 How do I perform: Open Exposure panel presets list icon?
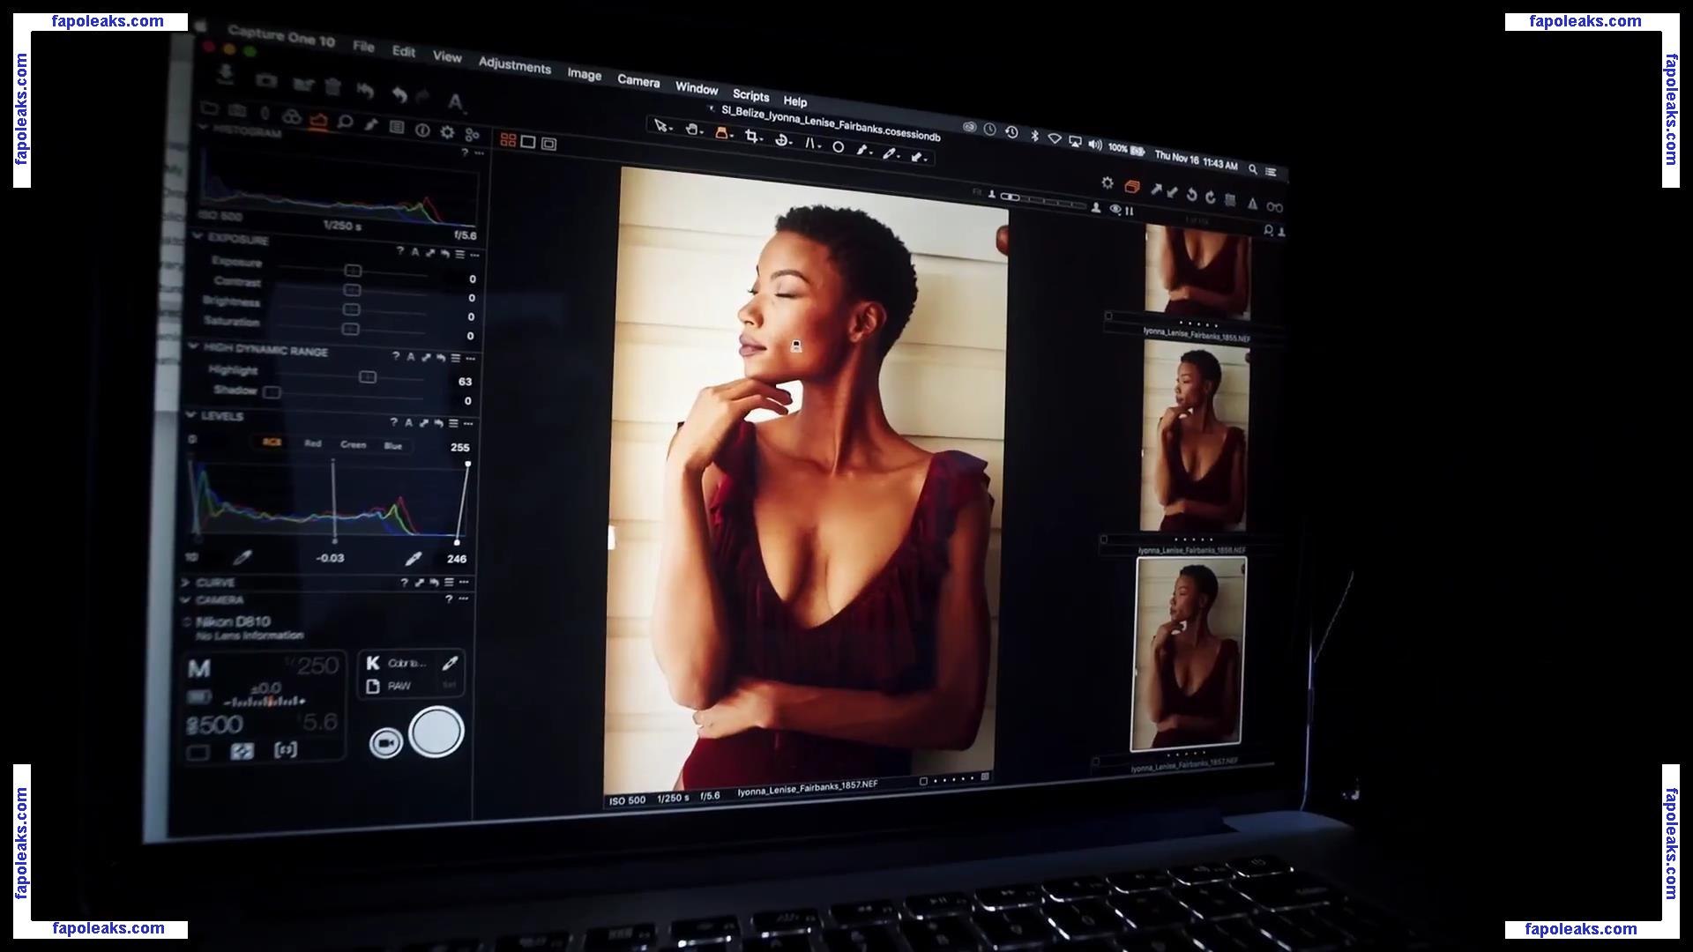459,254
